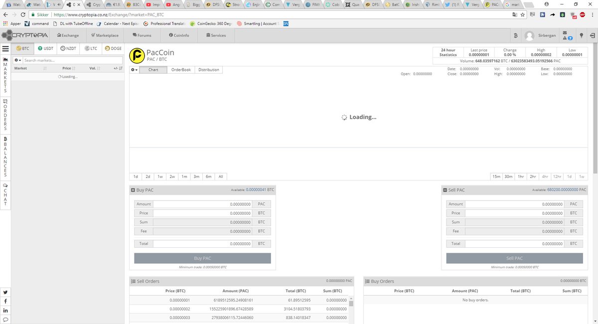Screen dimensions: 598x324
Task: Click the Buy PAC Amount field
Action: pyautogui.click(x=203, y=204)
